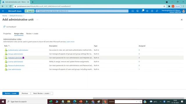Click the Add administrative unit browser tab
Image resolution: width=186 pixels, height=104 pixels.
pos(15,2)
